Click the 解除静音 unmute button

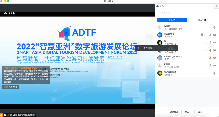[x=174, y=112]
